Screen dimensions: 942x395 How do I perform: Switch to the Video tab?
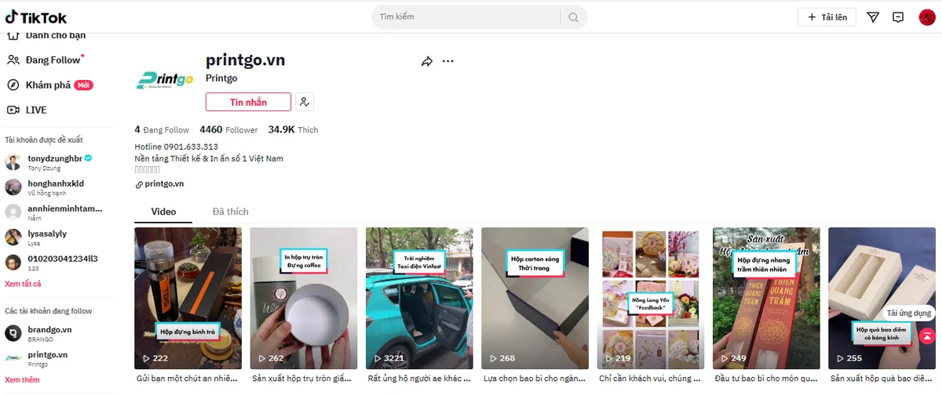tap(164, 212)
